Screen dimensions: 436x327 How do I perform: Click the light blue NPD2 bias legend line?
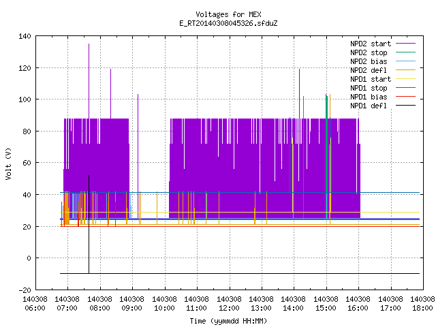tap(406, 61)
